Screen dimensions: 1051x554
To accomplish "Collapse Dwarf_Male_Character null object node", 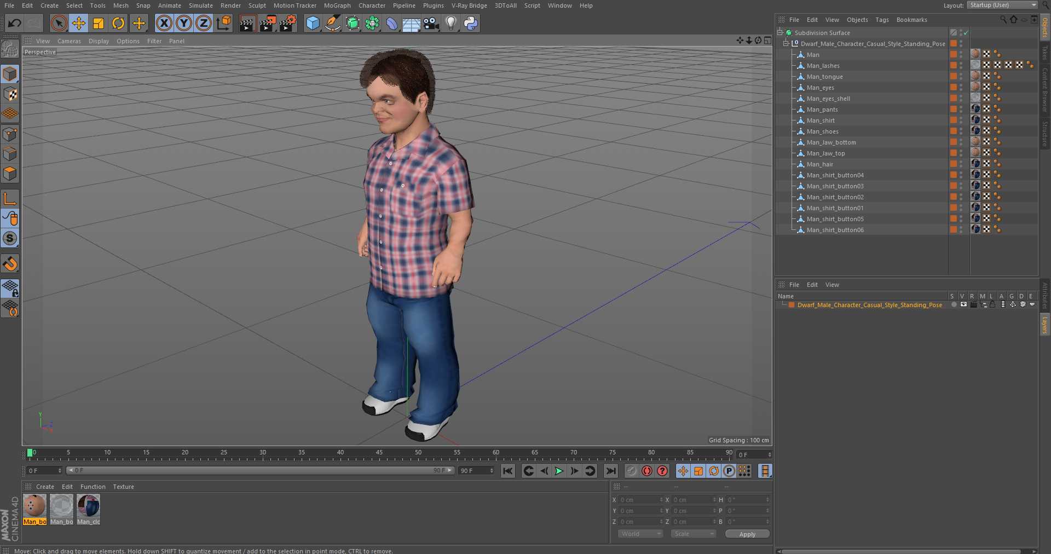I will pyautogui.click(x=786, y=43).
